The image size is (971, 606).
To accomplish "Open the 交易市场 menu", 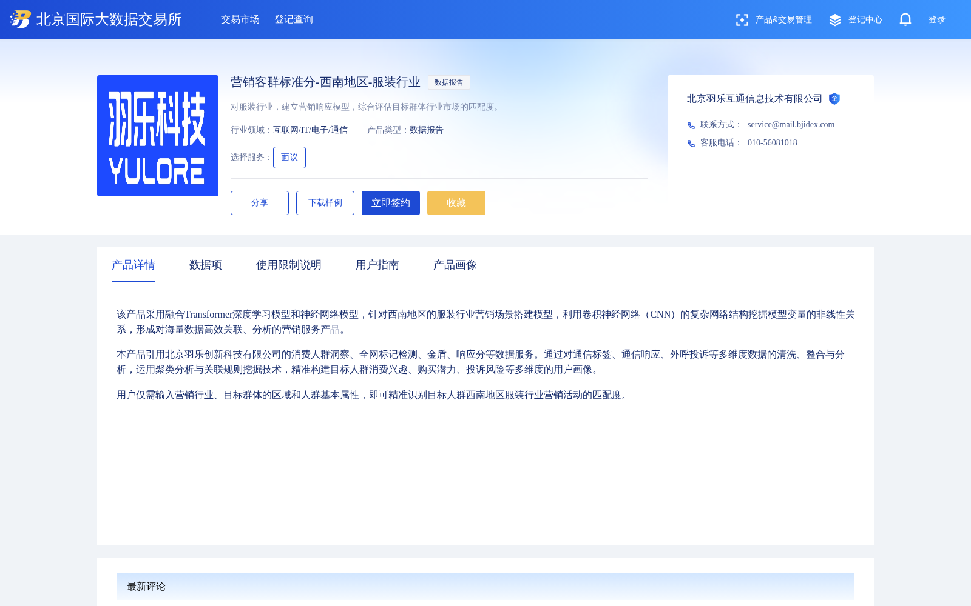I will point(240,19).
